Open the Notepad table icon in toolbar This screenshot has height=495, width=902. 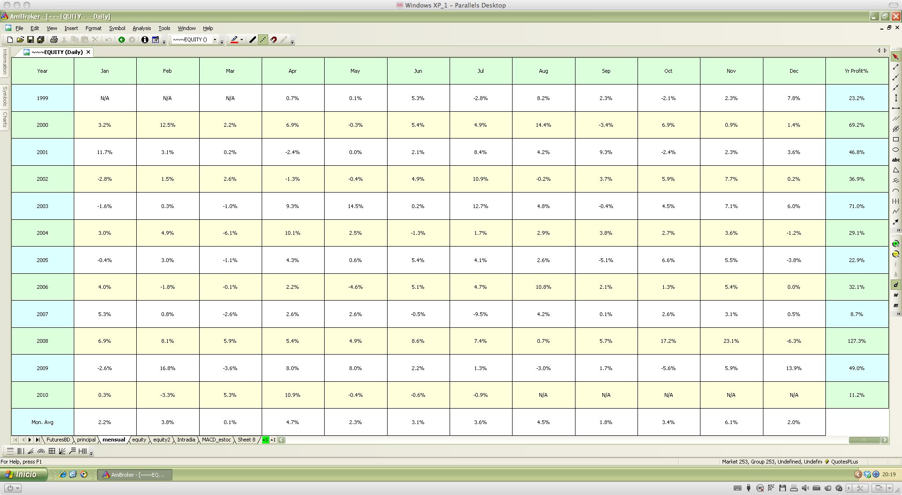click(156, 40)
